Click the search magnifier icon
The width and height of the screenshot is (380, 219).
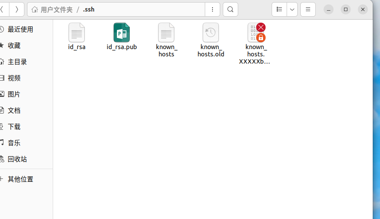pyautogui.click(x=230, y=9)
